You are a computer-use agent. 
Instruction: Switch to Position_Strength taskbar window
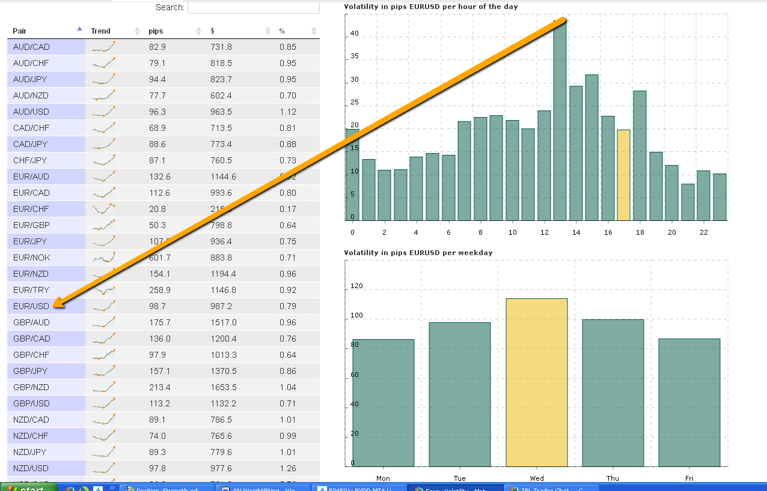pyautogui.click(x=167, y=487)
